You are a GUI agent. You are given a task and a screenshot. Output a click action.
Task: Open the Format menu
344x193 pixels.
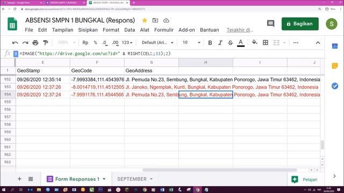(111, 30)
